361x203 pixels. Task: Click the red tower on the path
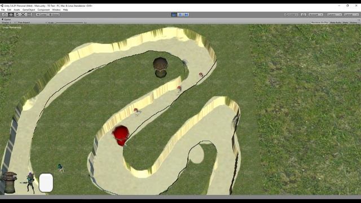point(121,135)
